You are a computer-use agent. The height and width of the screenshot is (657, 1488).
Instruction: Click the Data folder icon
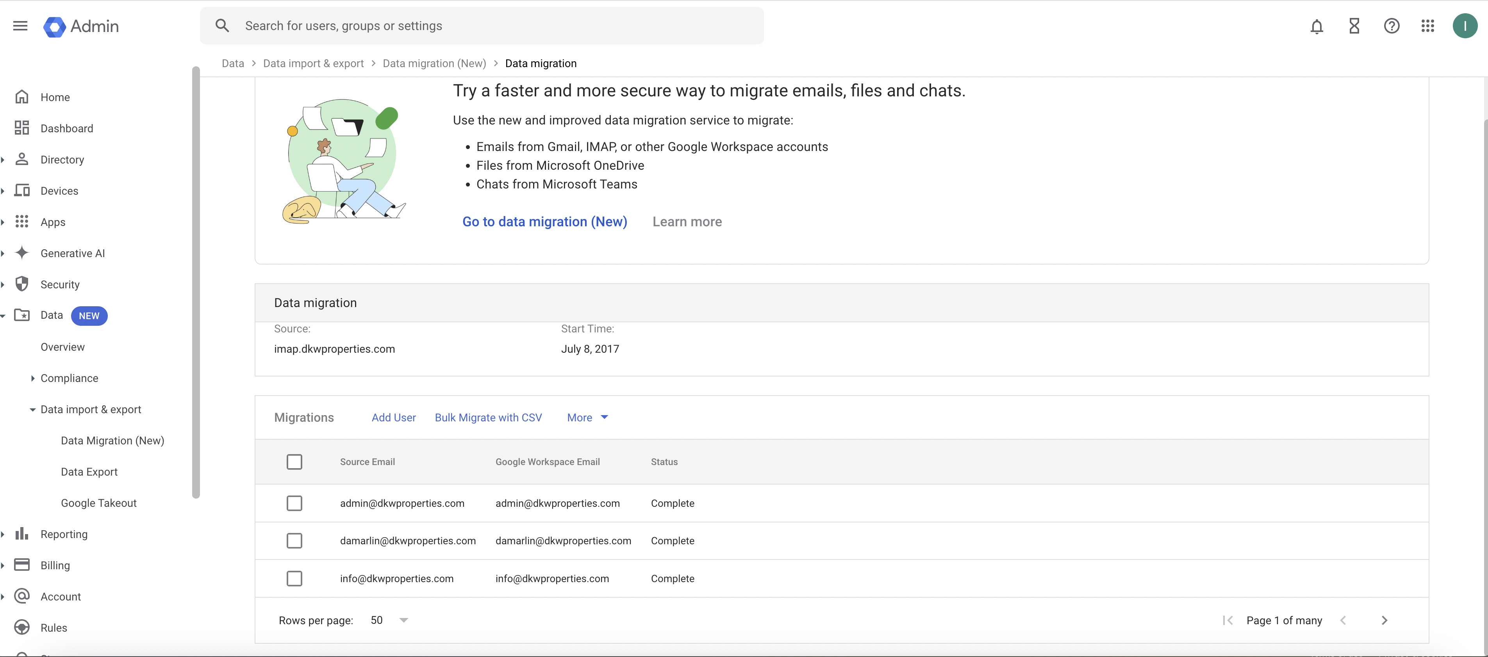click(x=22, y=315)
